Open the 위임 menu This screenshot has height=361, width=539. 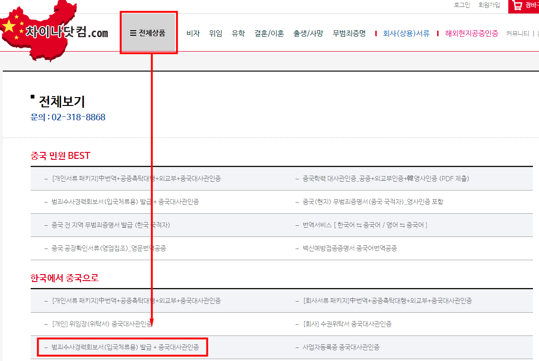pyautogui.click(x=215, y=33)
